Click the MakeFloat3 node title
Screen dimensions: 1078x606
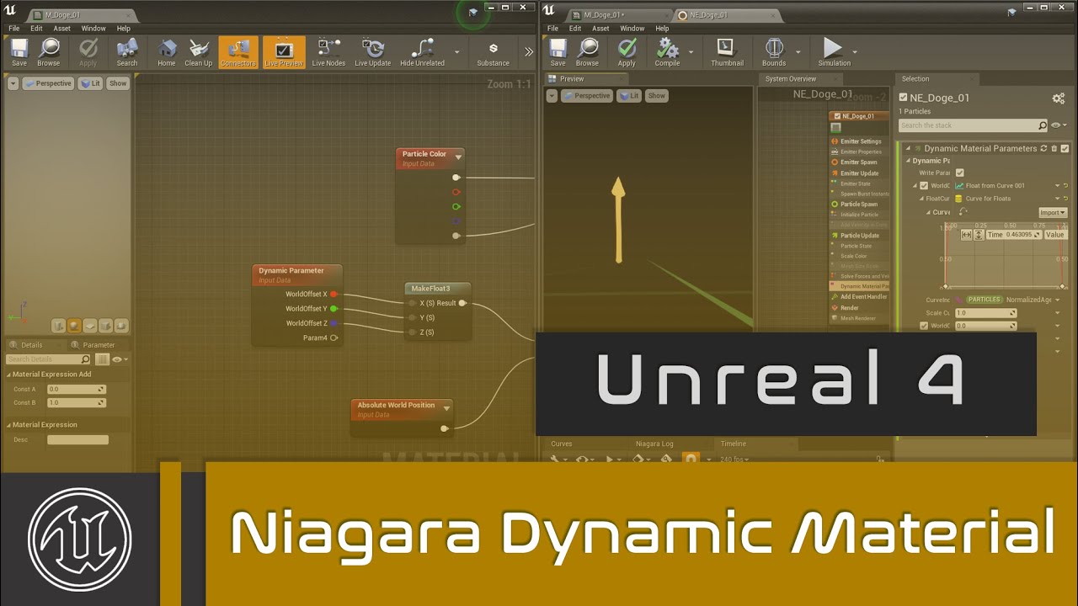pos(430,289)
